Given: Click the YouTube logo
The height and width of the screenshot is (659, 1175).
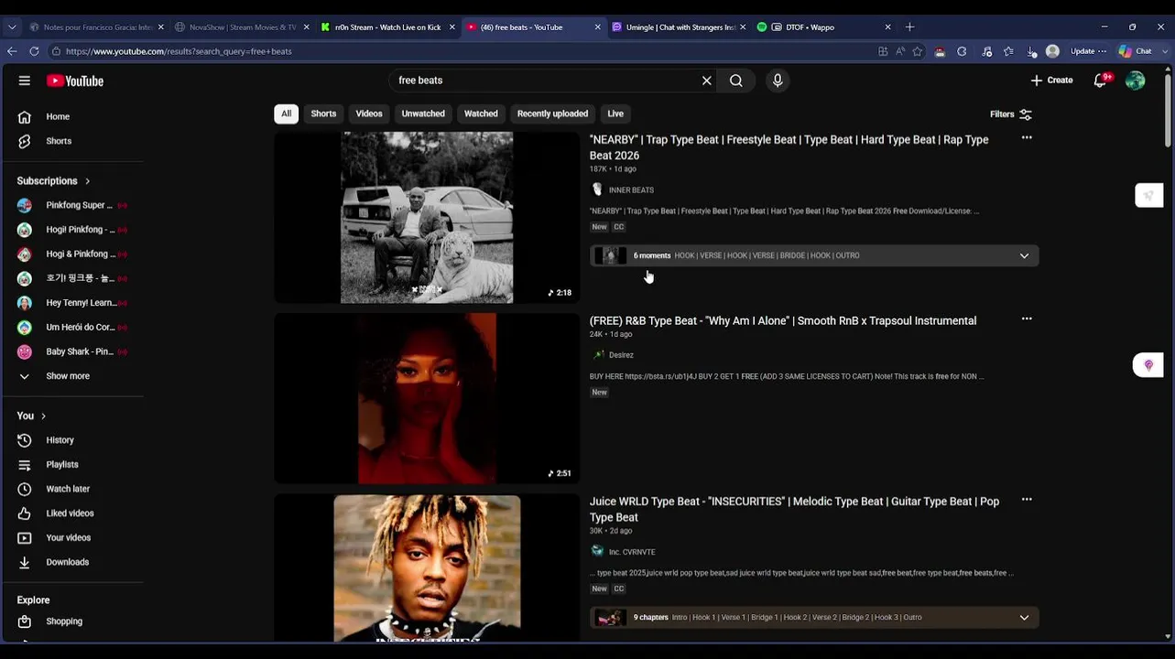Looking at the screenshot, I should coord(75,81).
